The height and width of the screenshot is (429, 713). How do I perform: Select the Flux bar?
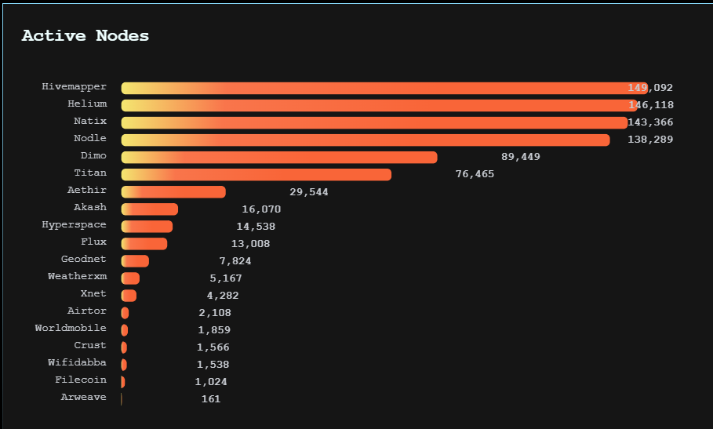click(144, 243)
